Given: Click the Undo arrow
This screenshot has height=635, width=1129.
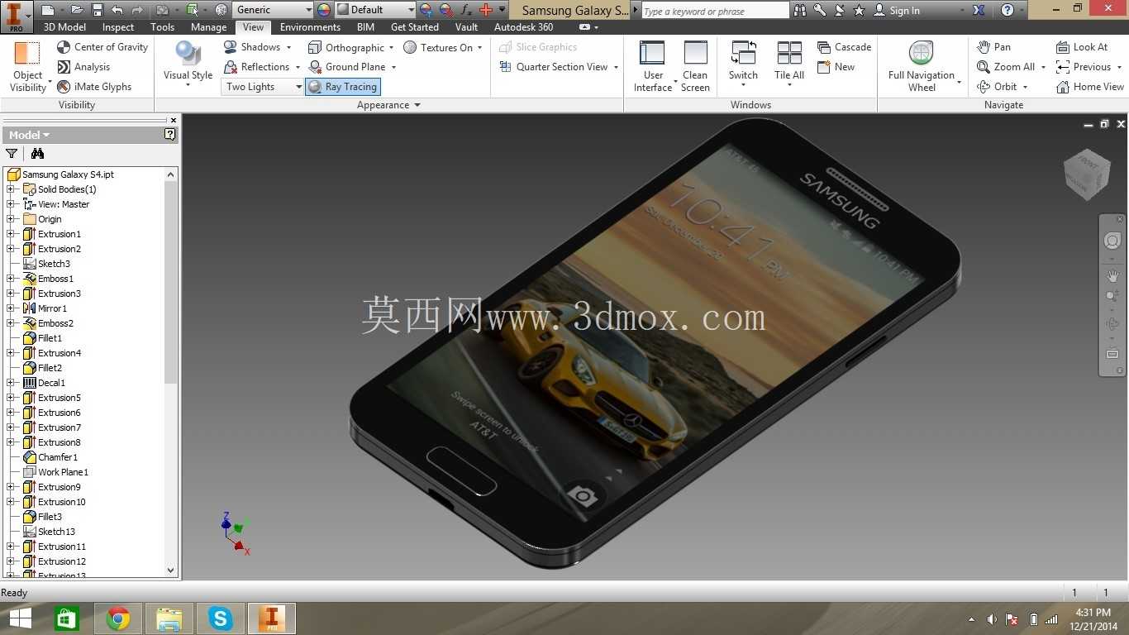Looking at the screenshot, I should coord(117,10).
